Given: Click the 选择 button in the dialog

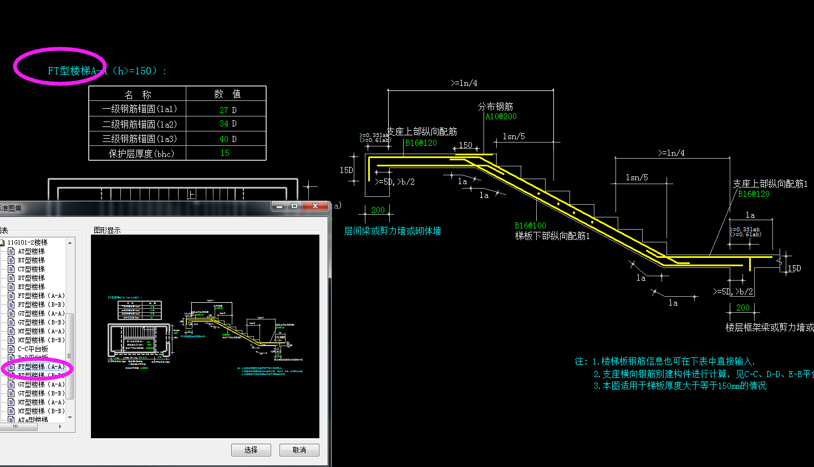Looking at the screenshot, I should (251, 450).
